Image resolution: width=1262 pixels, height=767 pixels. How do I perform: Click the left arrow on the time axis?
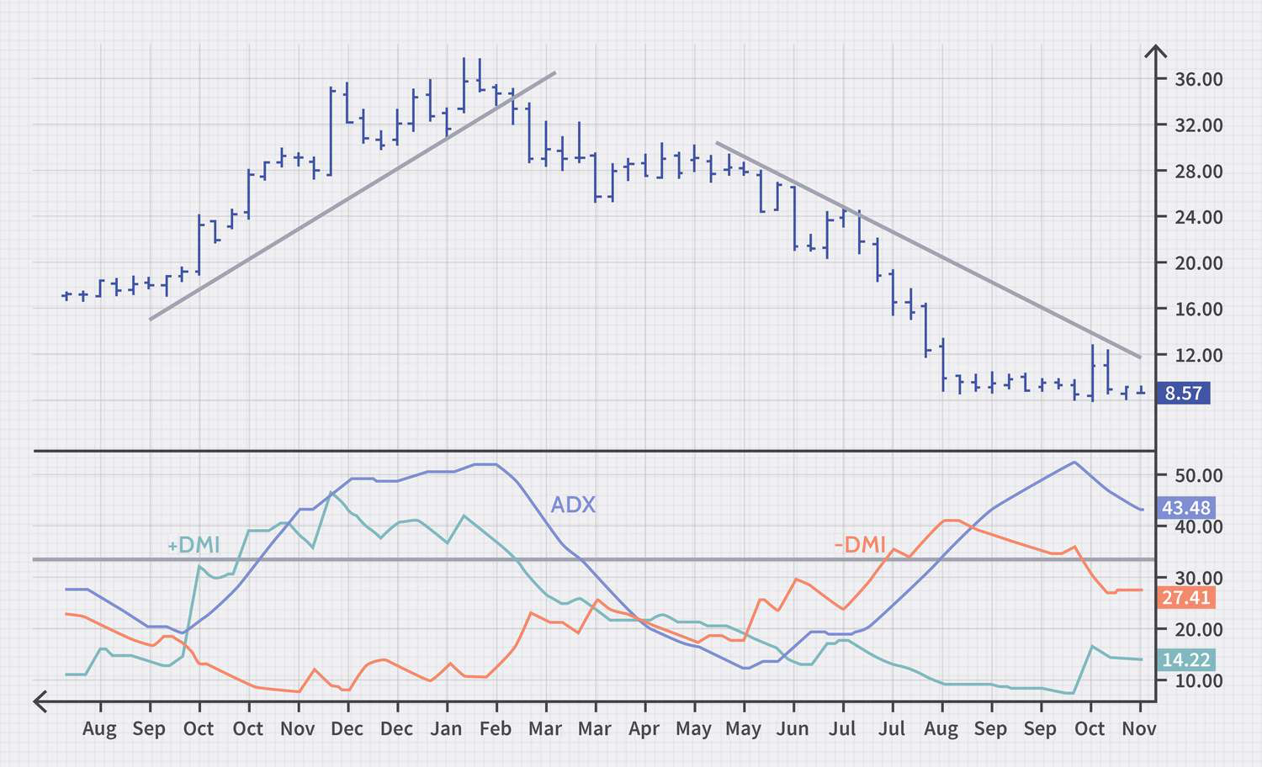[x=40, y=700]
